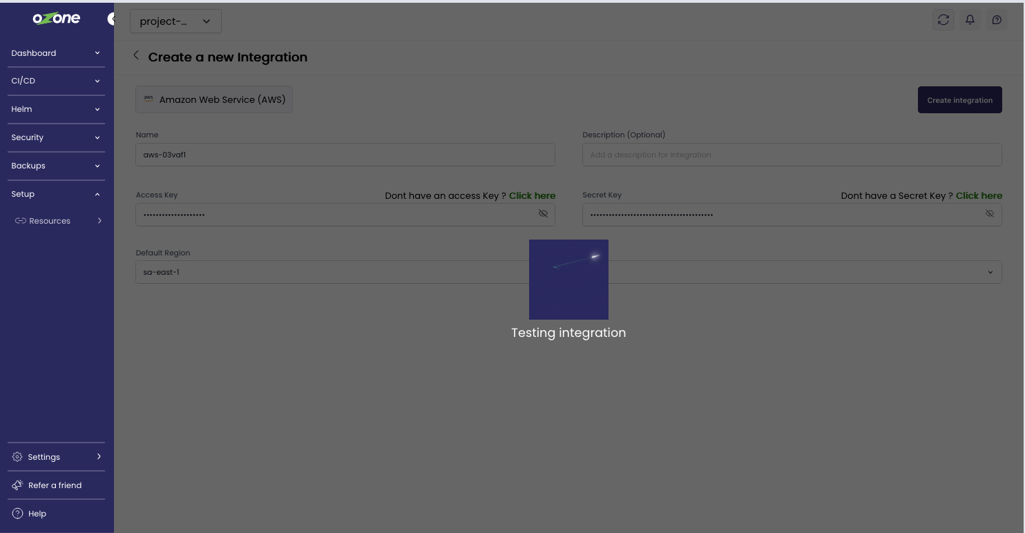Screen dimensions: 1025x533
Task: Expand the Dashboard sidebar menu
Action: coord(55,53)
